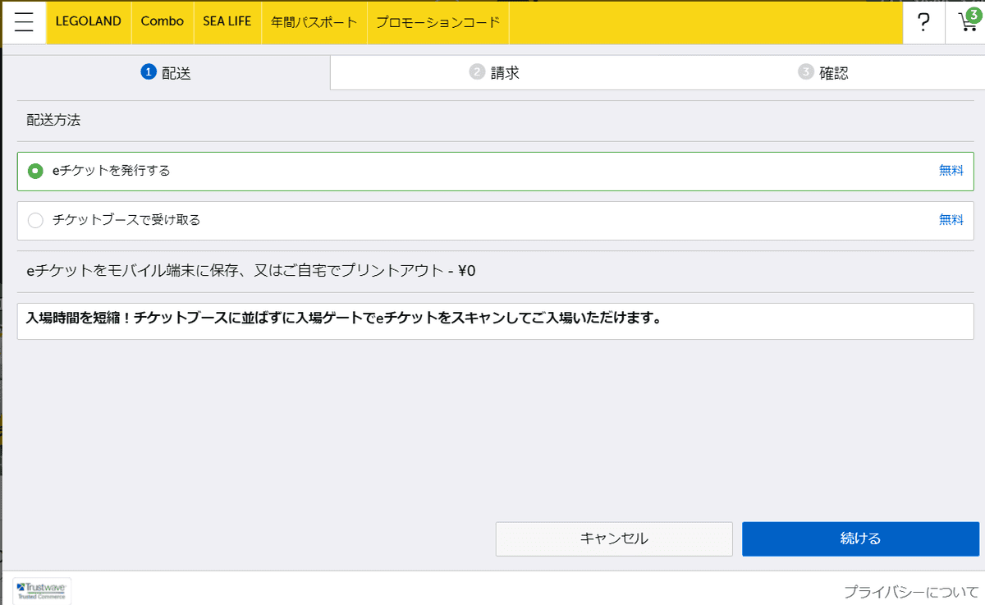Select the 年間パスポート annual pass tab
985x605 pixels.
tap(313, 22)
